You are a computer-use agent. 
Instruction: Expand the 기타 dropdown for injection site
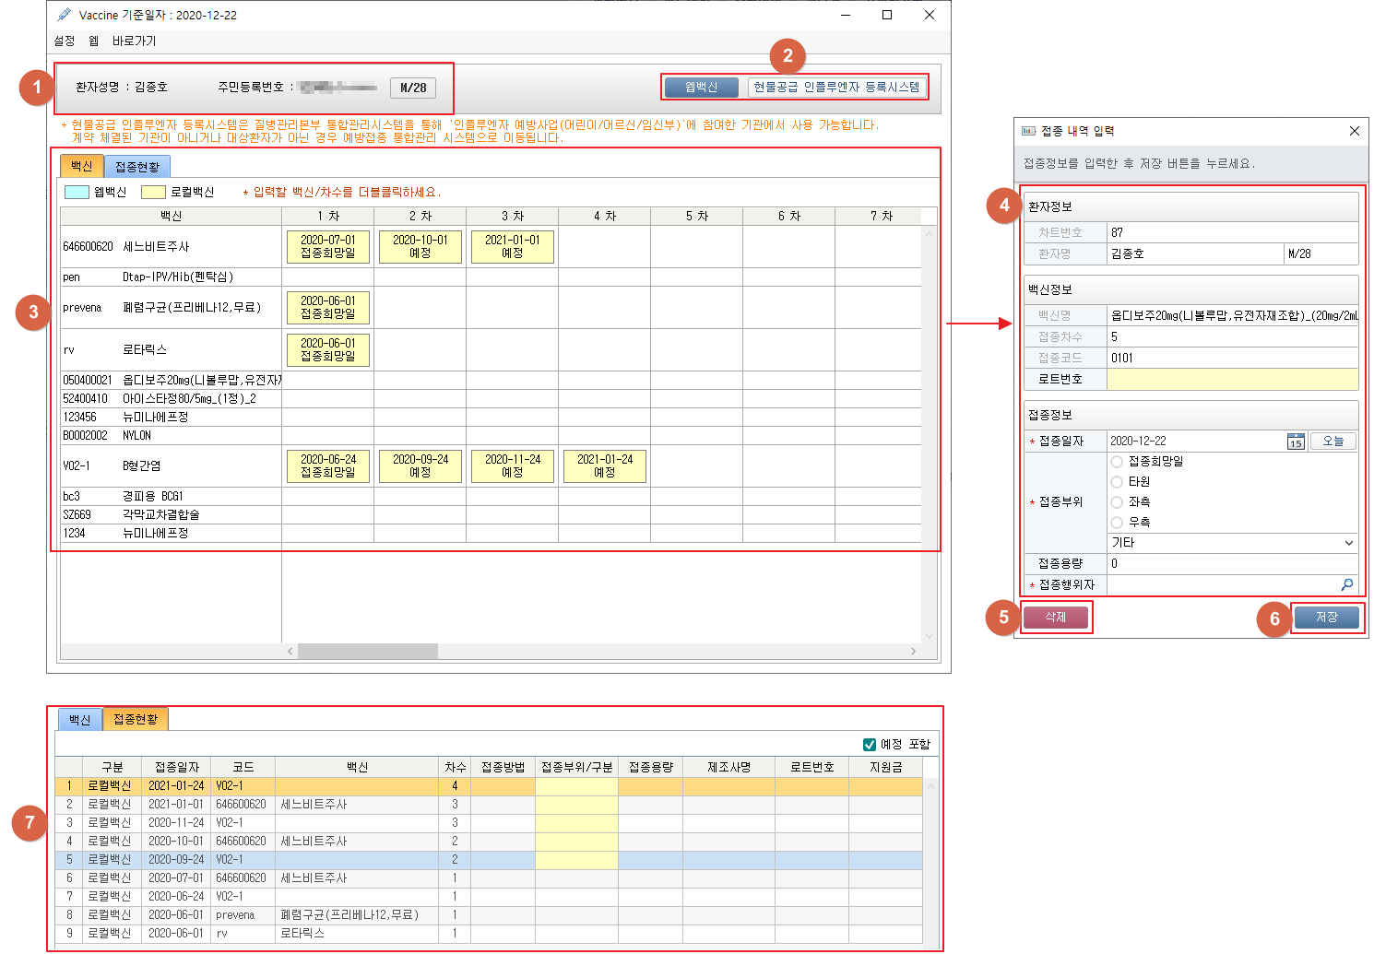click(x=1348, y=543)
